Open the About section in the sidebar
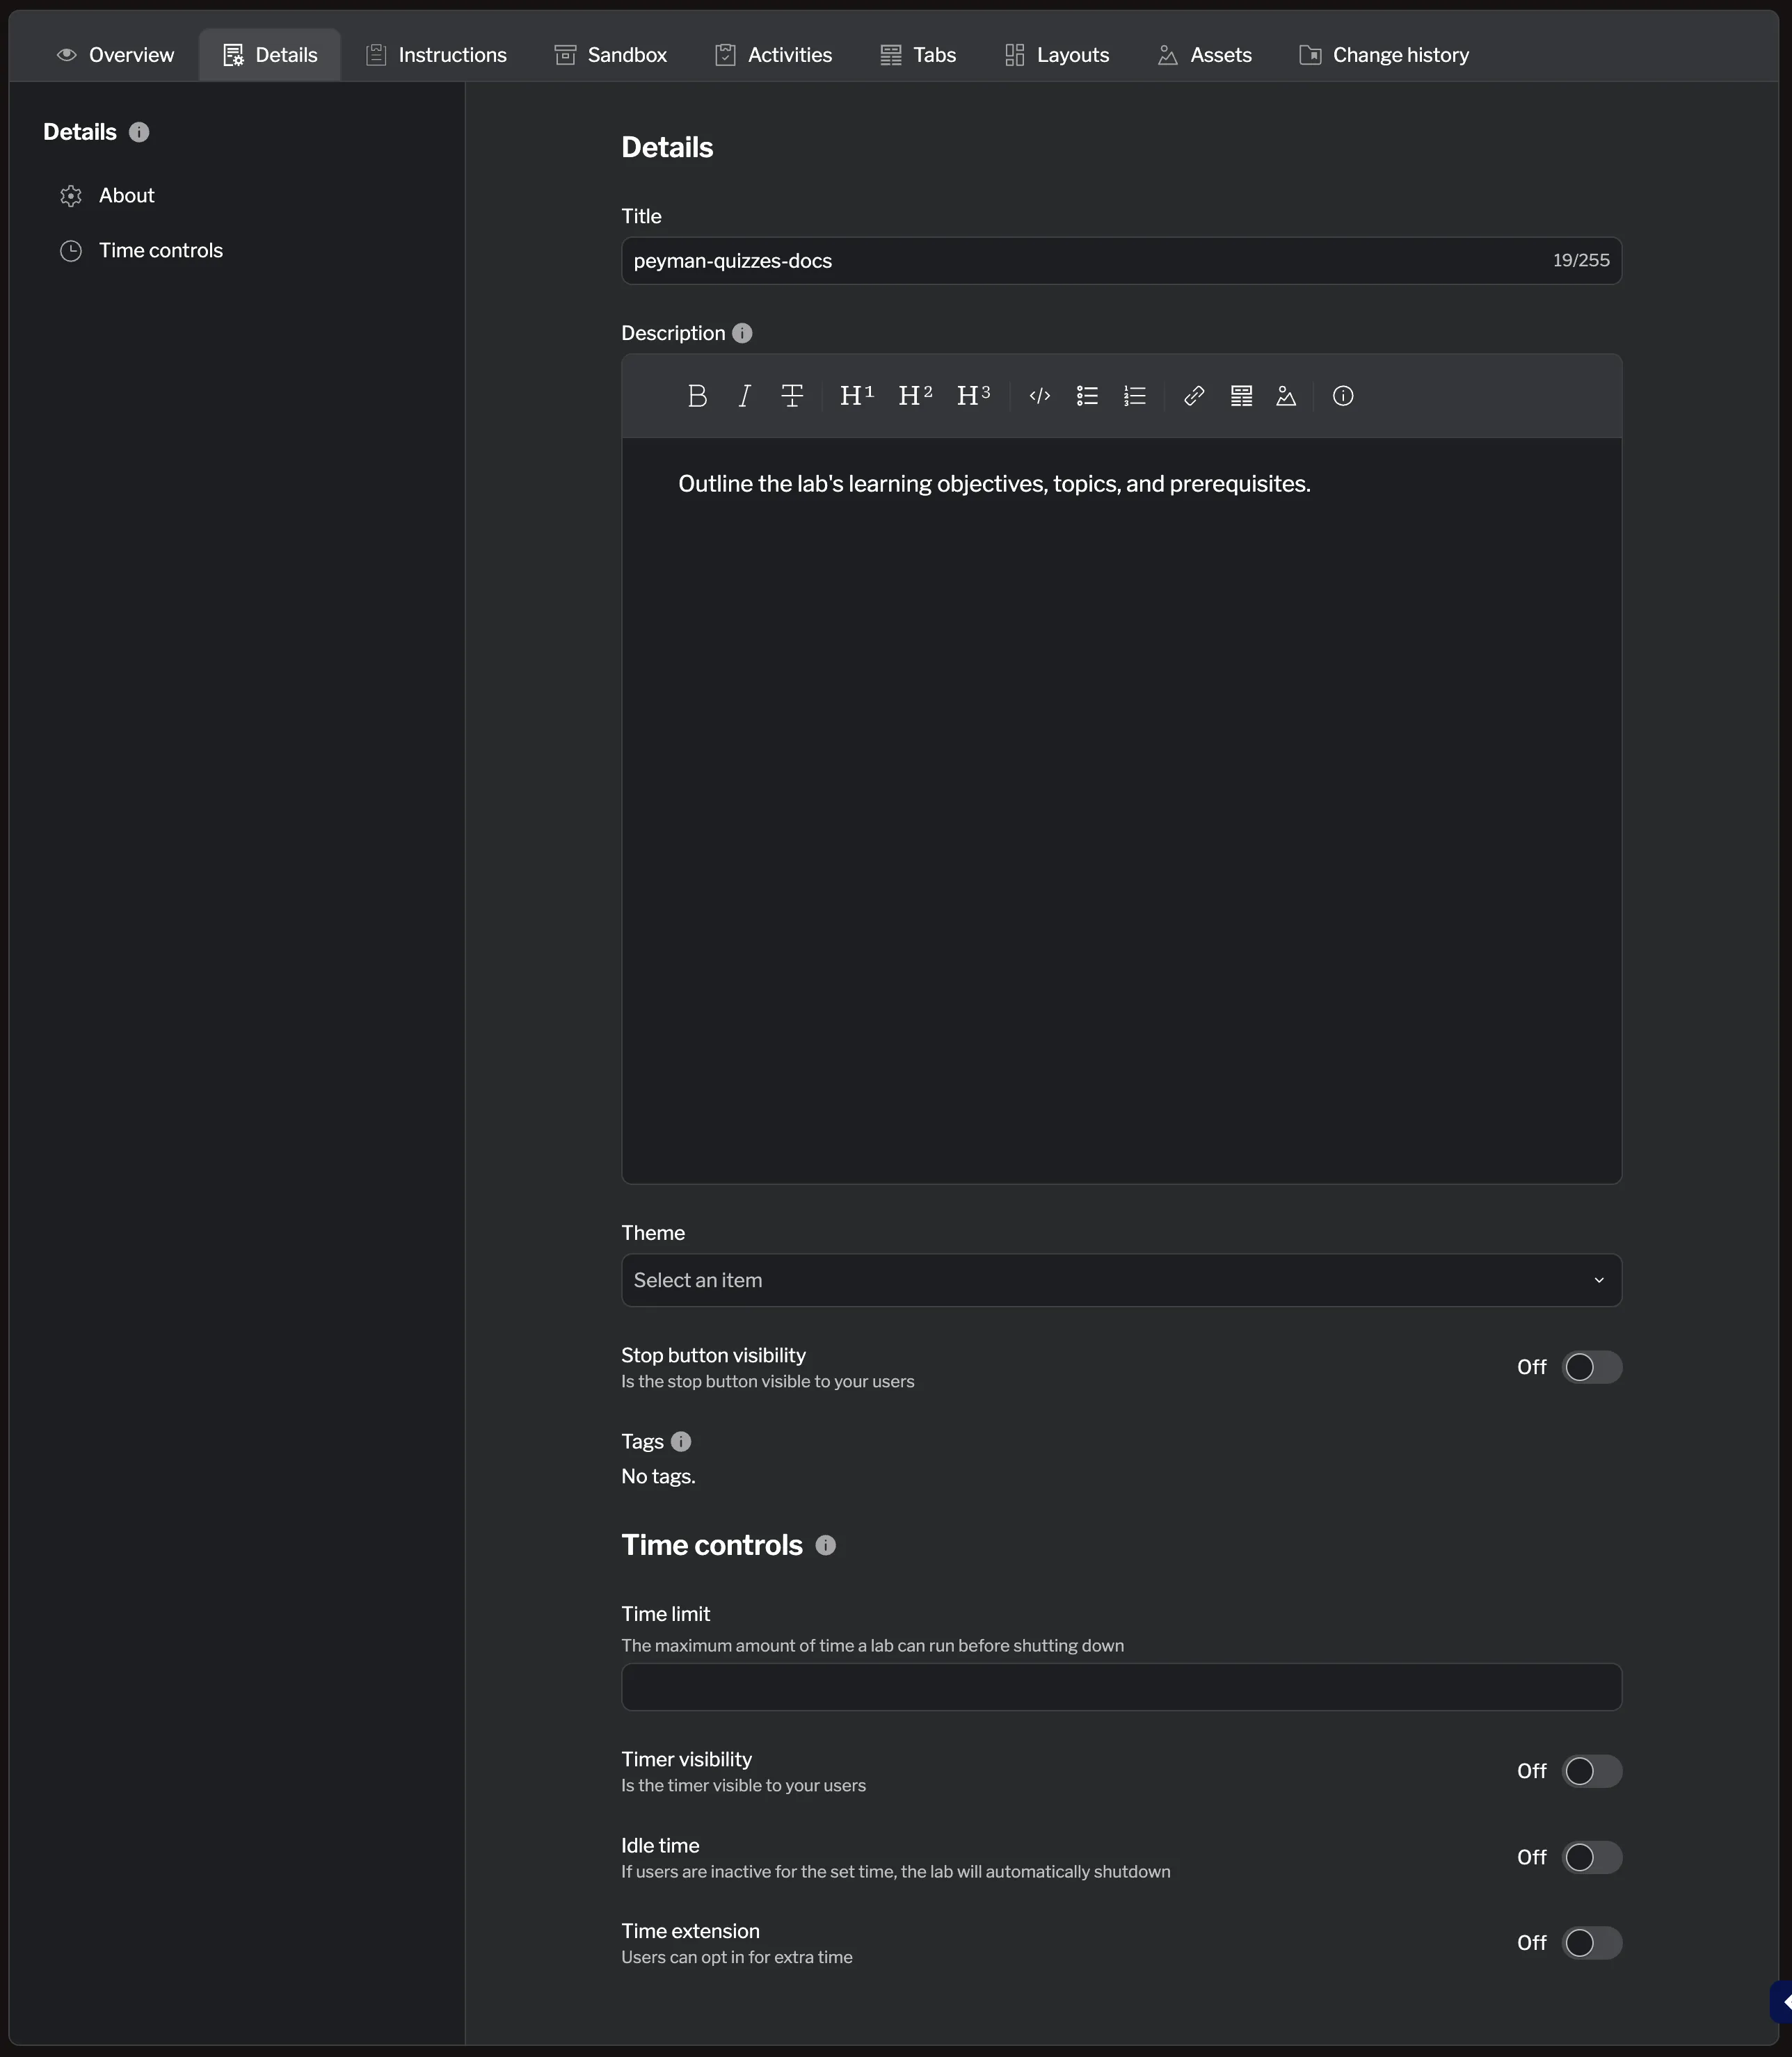The width and height of the screenshot is (1792, 2057). pos(126,195)
